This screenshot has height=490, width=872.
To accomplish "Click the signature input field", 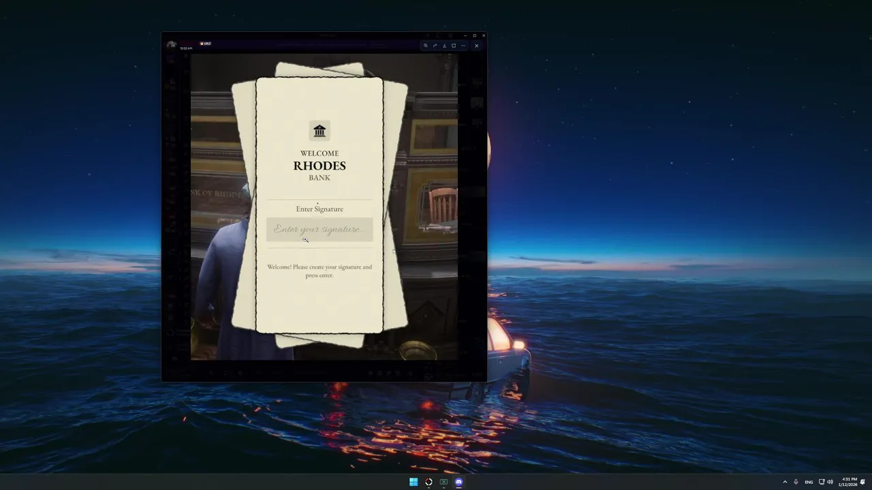I will click(x=320, y=229).
